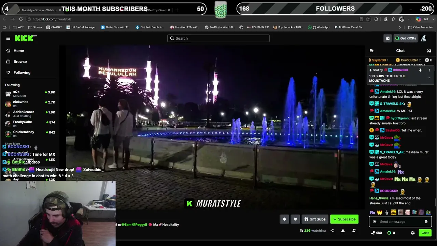Open the ChatGPT bookmark
This screenshot has width=437, height=246.
54,27
